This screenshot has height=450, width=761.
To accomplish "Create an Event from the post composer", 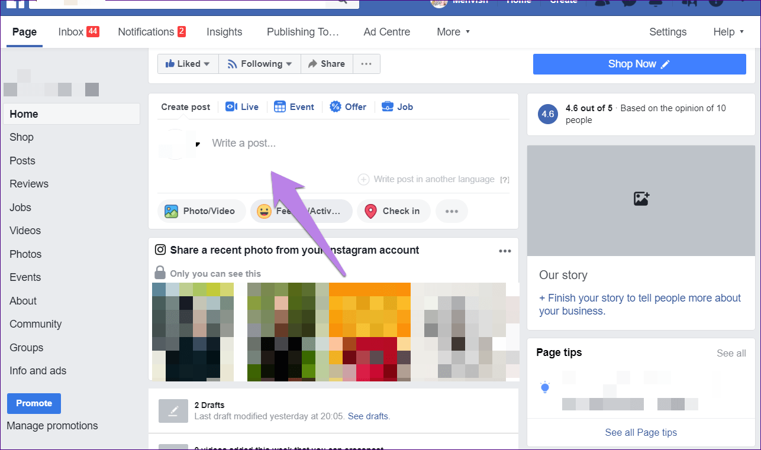I will (x=294, y=107).
